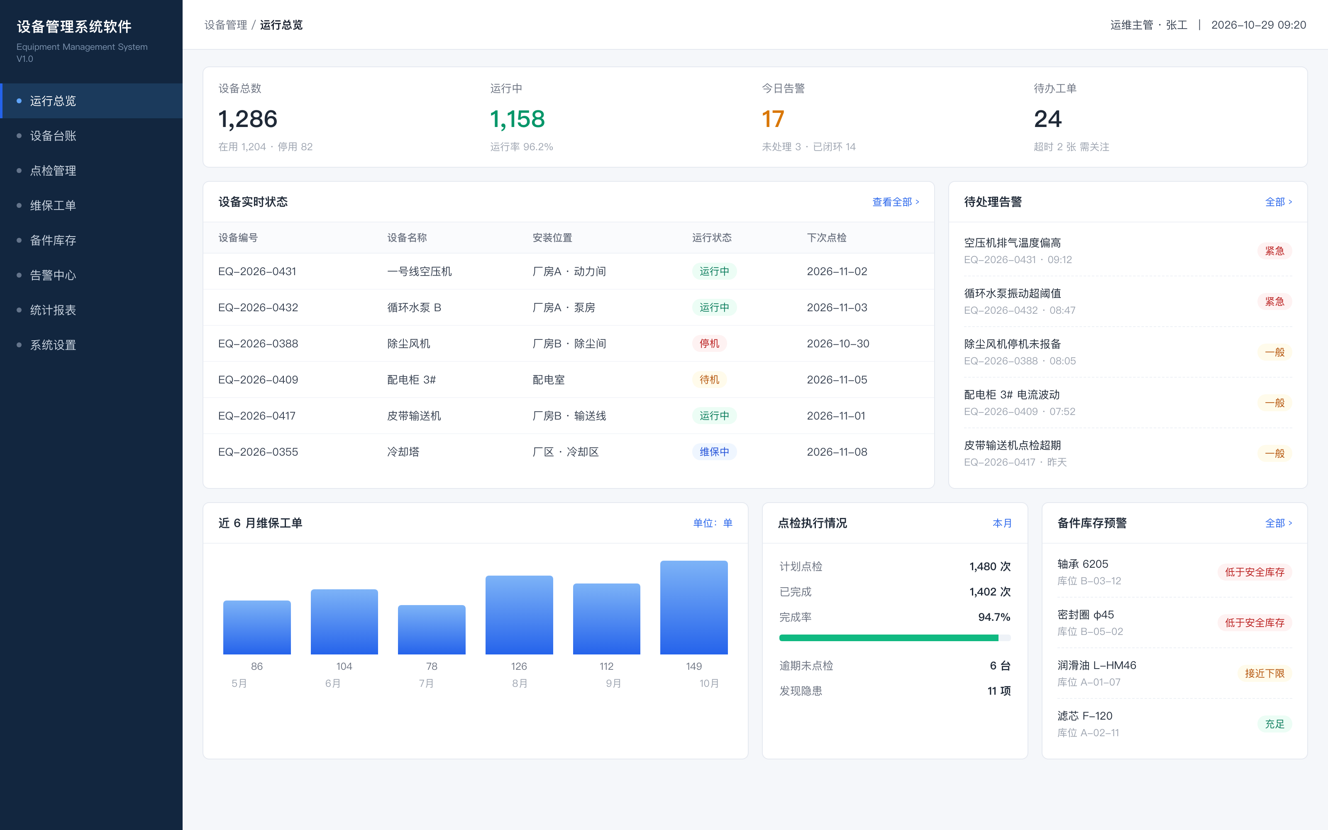This screenshot has height=830, width=1328.
Task: Click 发现隐患 value 11 项
Action: (x=999, y=691)
